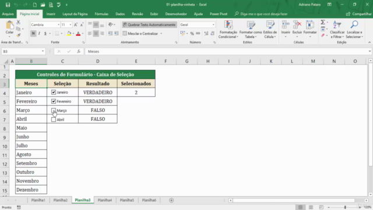Toggle Wrap Text (Quebrar Texto Automaticamente)
The image size is (373, 210).
click(x=149, y=24)
